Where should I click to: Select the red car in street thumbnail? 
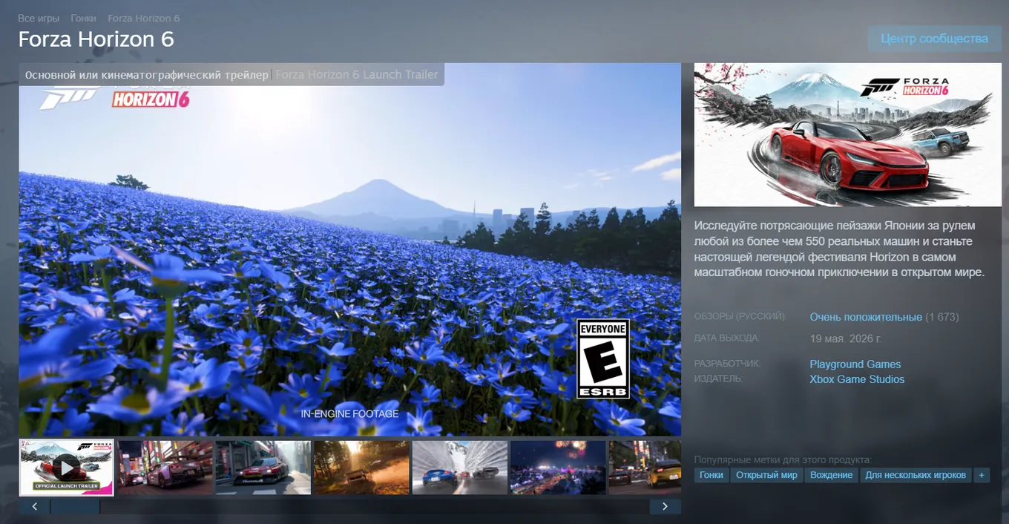263,468
